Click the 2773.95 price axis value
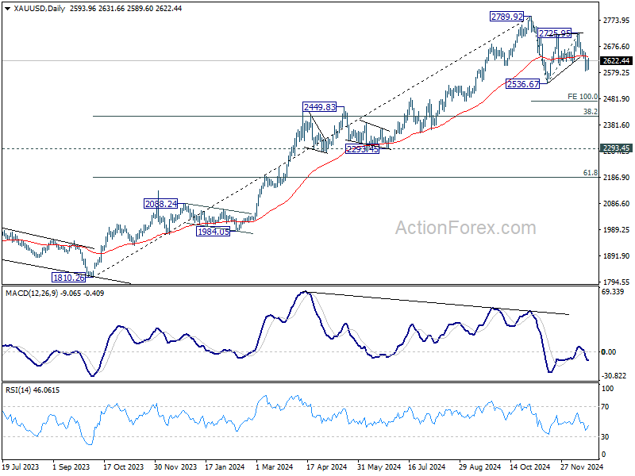Screen dimensions: 635x476 pyautogui.click(x=617, y=21)
